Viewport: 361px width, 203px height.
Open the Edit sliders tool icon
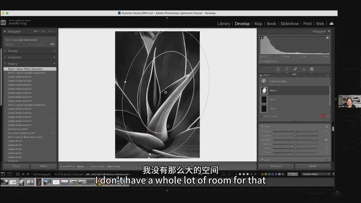278,69
